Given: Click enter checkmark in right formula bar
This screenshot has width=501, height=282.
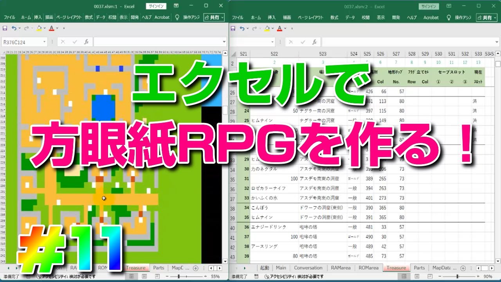Looking at the screenshot, I should click(302, 42).
